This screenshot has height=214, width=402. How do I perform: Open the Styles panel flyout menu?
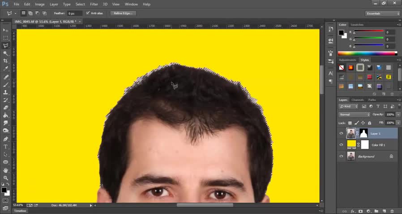(399, 60)
